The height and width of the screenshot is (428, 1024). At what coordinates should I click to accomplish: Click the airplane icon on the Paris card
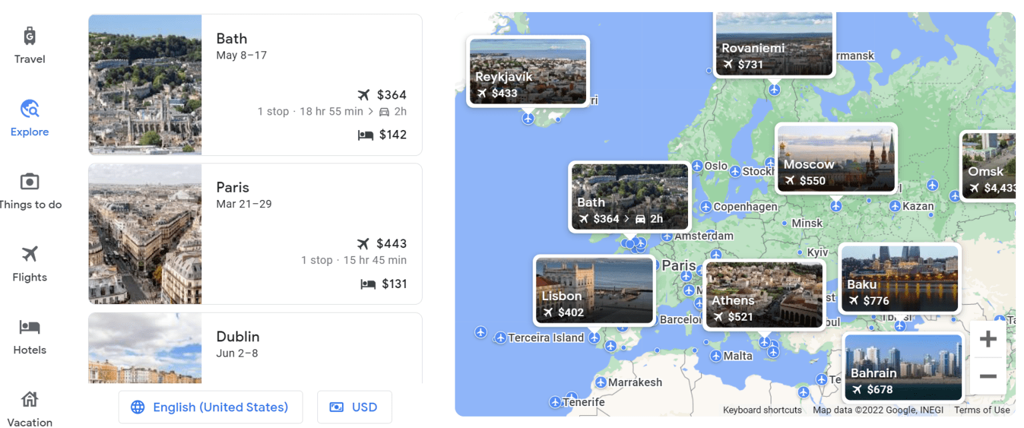click(x=363, y=243)
